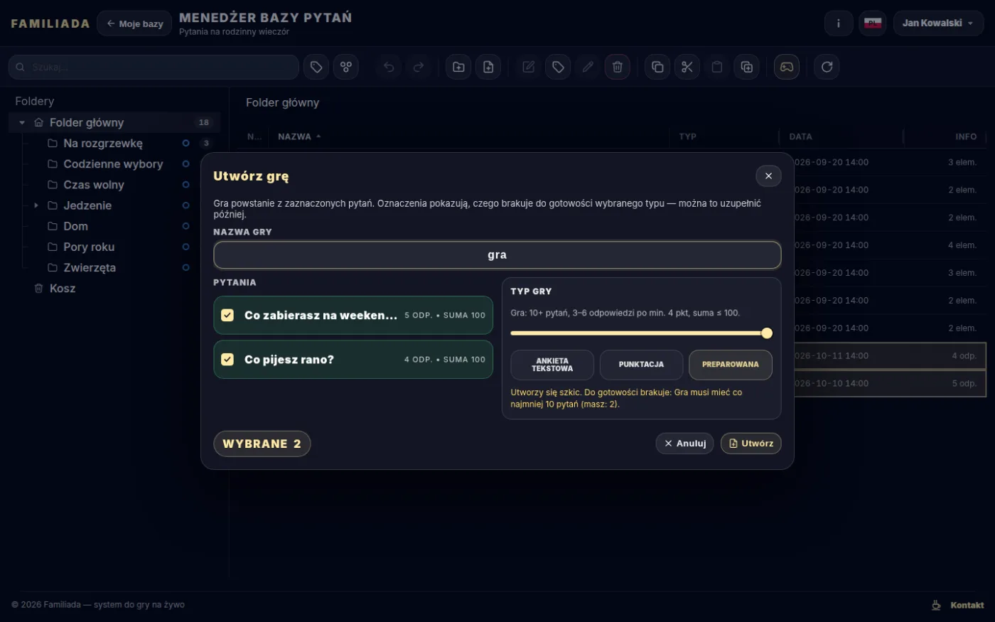The height and width of the screenshot is (622, 995).
Task: Click into the Nazwa gry name field
Action: click(497, 255)
